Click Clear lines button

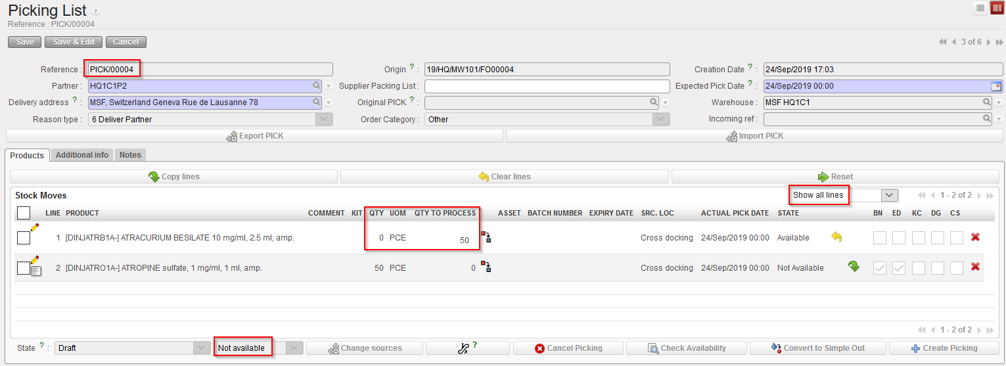[504, 177]
